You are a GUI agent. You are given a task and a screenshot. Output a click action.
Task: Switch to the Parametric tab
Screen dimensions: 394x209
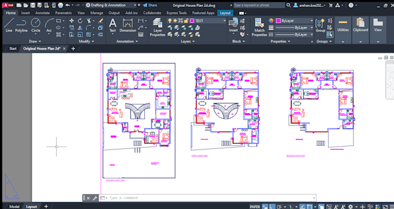coord(64,13)
